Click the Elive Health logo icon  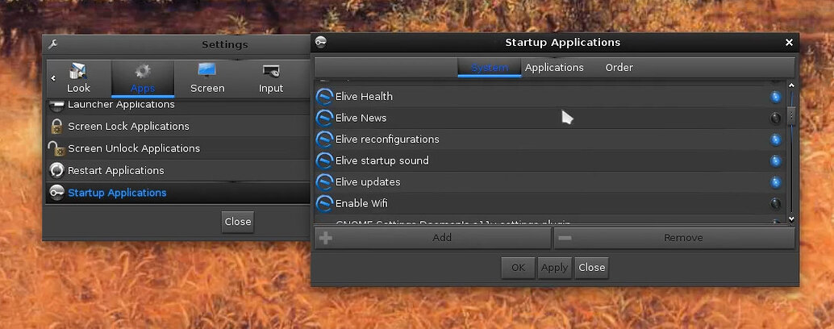(x=324, y=97)
